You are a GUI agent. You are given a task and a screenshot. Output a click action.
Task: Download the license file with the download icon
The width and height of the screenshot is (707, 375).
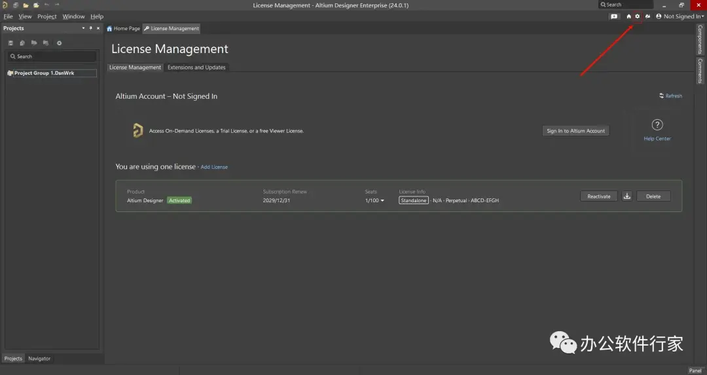pyautogui.click(x=626, y=196)
